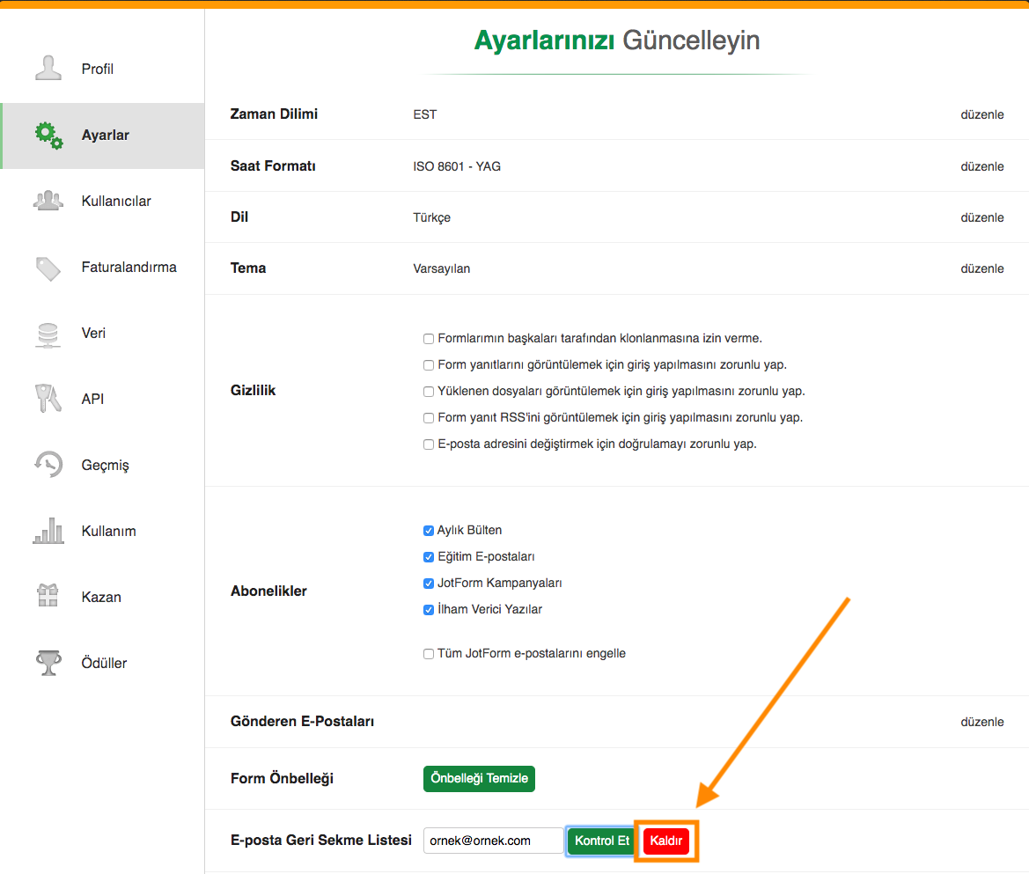This screenshot has width=1029, height=874.
Task: Click the API keys icon
Action: (x=48, y=399)
